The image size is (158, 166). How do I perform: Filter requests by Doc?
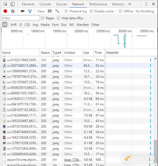(x=64, y=25)
